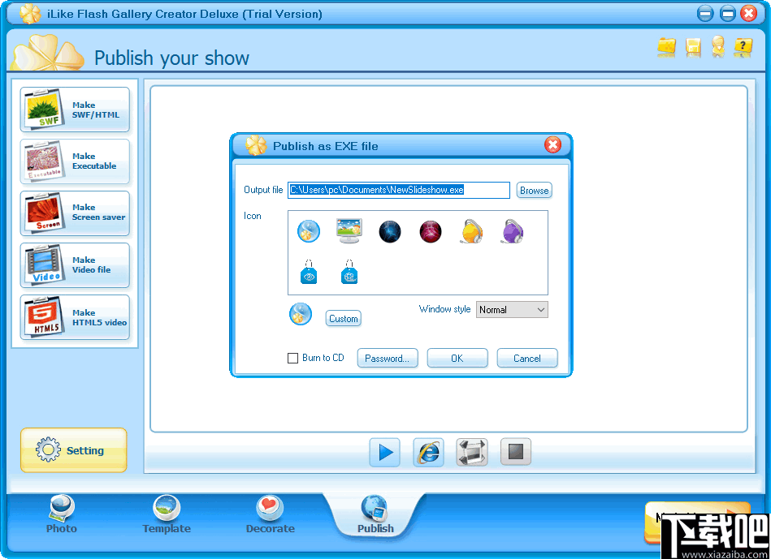Preview slideshow in Internet Explorer

tap(428, 452)
